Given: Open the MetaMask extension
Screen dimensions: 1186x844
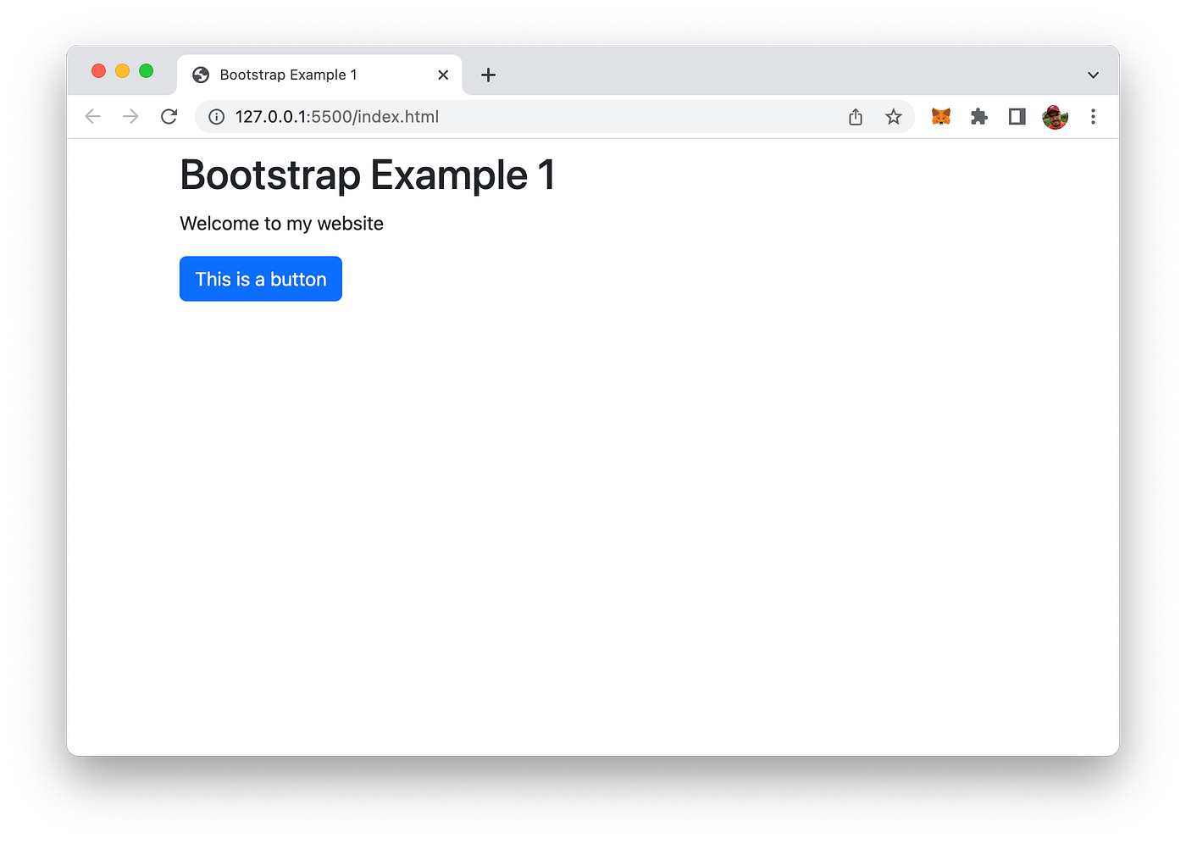Looking at the screenshot, I should point(940,116).
